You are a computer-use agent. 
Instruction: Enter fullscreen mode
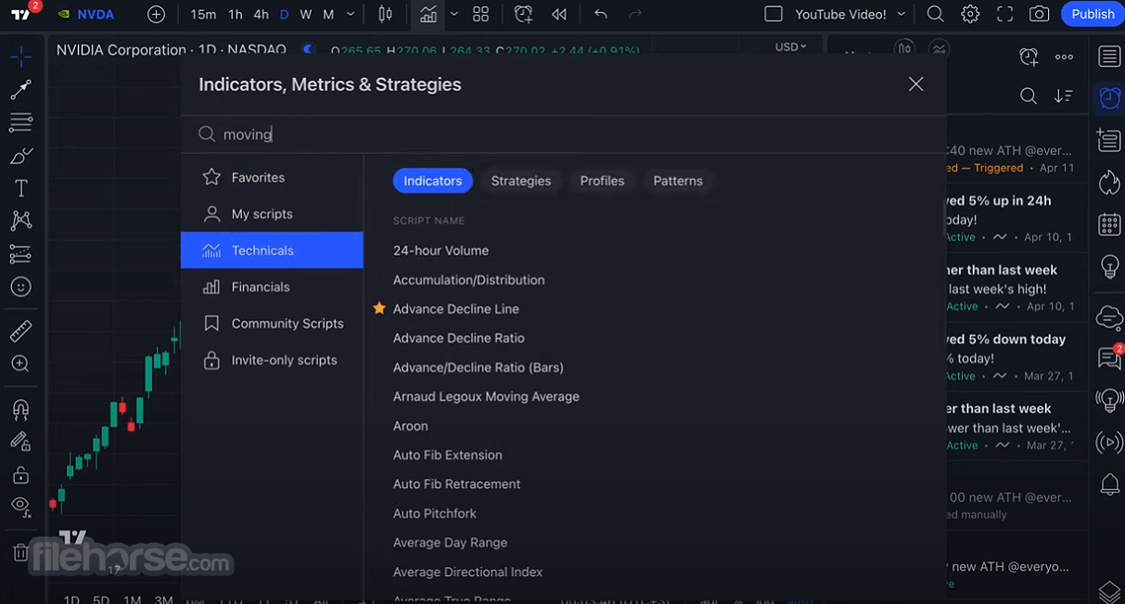(1004, 14)
